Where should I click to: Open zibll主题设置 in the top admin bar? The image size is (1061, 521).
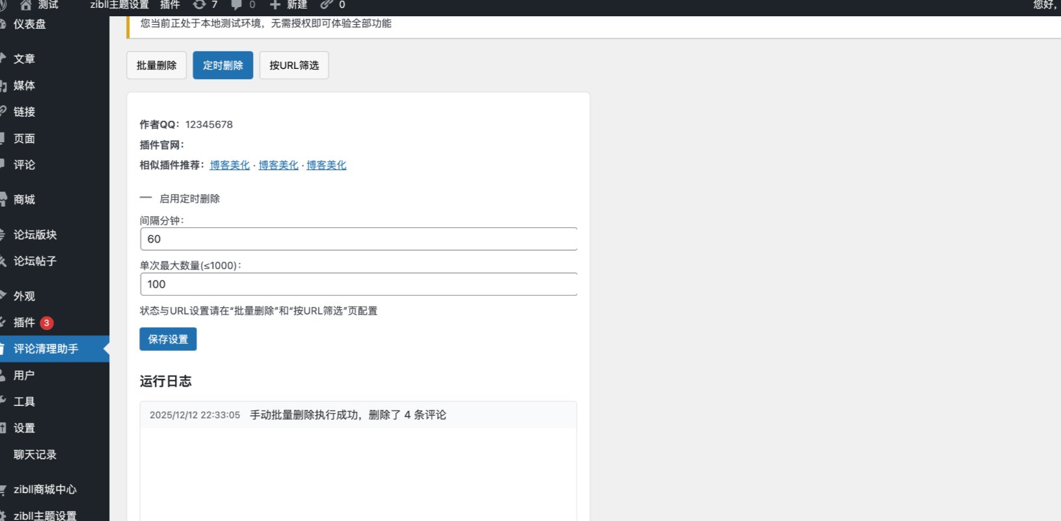120,5
